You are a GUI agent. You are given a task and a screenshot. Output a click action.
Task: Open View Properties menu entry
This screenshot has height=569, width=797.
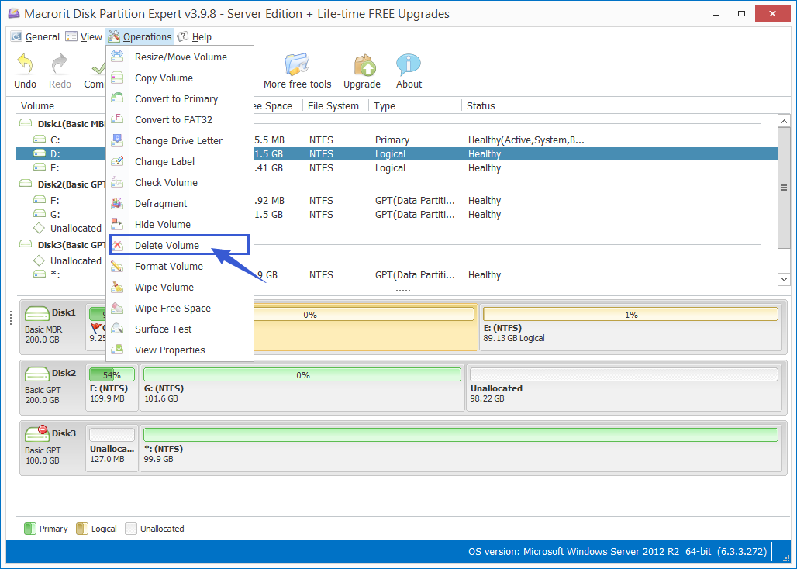pos(179,350)
